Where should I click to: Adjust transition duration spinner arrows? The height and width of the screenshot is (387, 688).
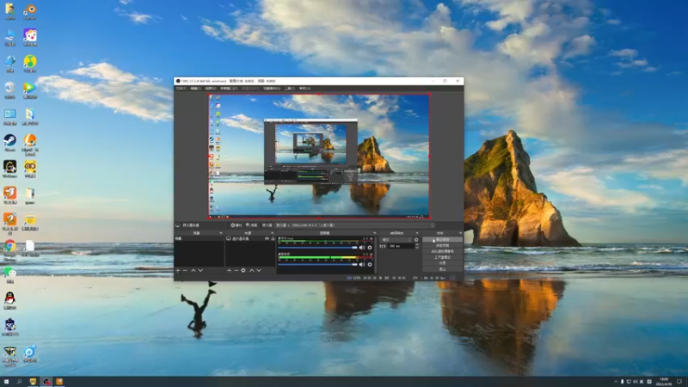(x=417, y=246)
